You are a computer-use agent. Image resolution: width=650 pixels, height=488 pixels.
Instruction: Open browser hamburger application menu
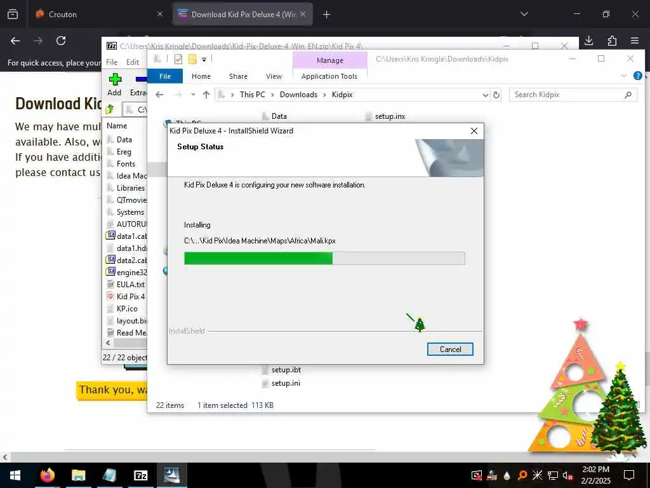[635, 41]
